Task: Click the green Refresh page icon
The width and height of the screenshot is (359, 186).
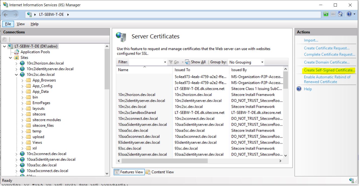Action: [326, 14]
